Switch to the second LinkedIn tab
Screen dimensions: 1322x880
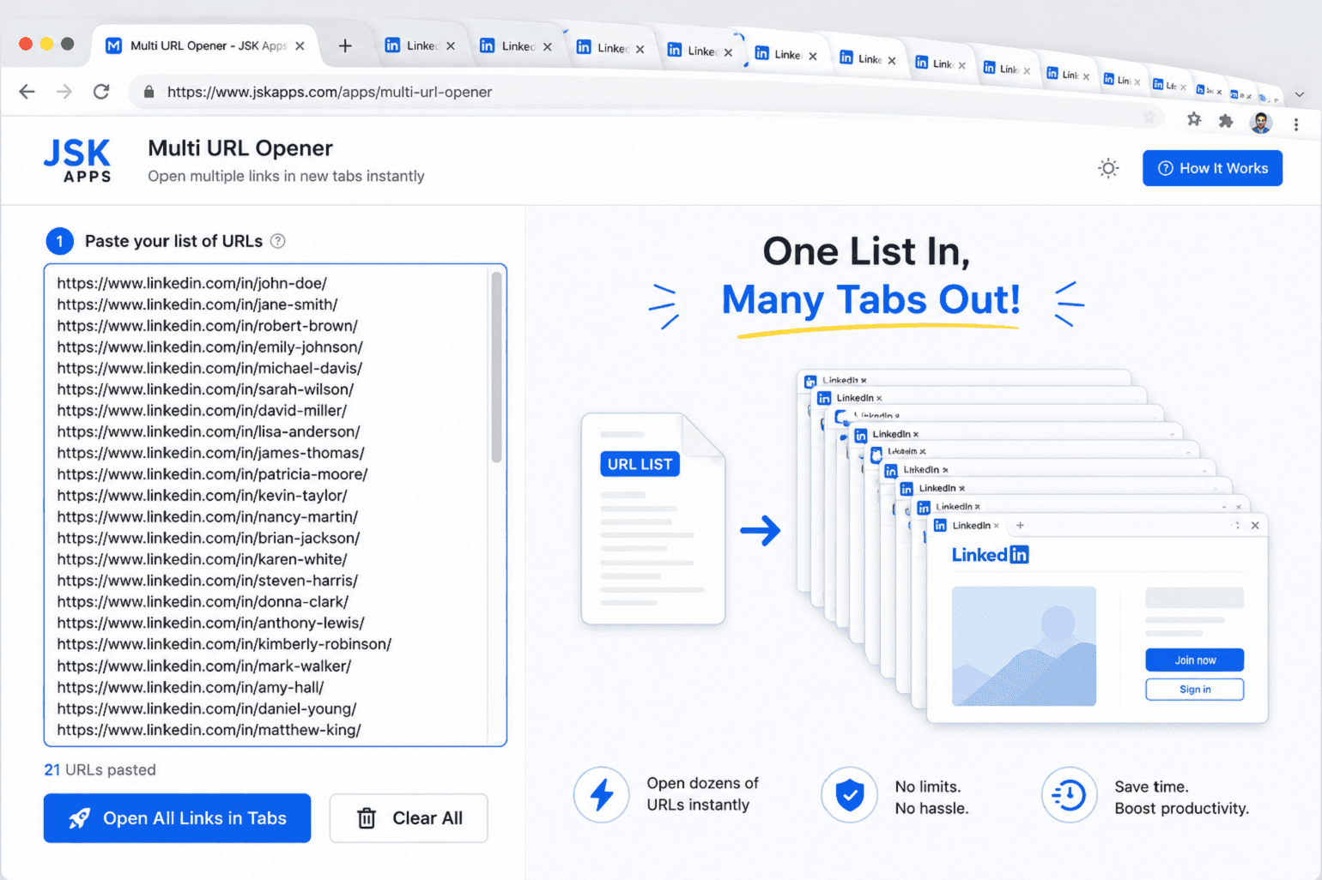[x=516, y=46]
